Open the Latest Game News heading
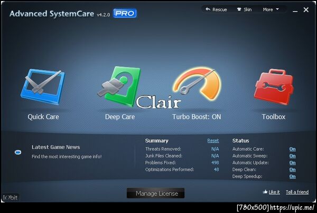The height and width of the screenshot is (213, 317). coord(56,147)
